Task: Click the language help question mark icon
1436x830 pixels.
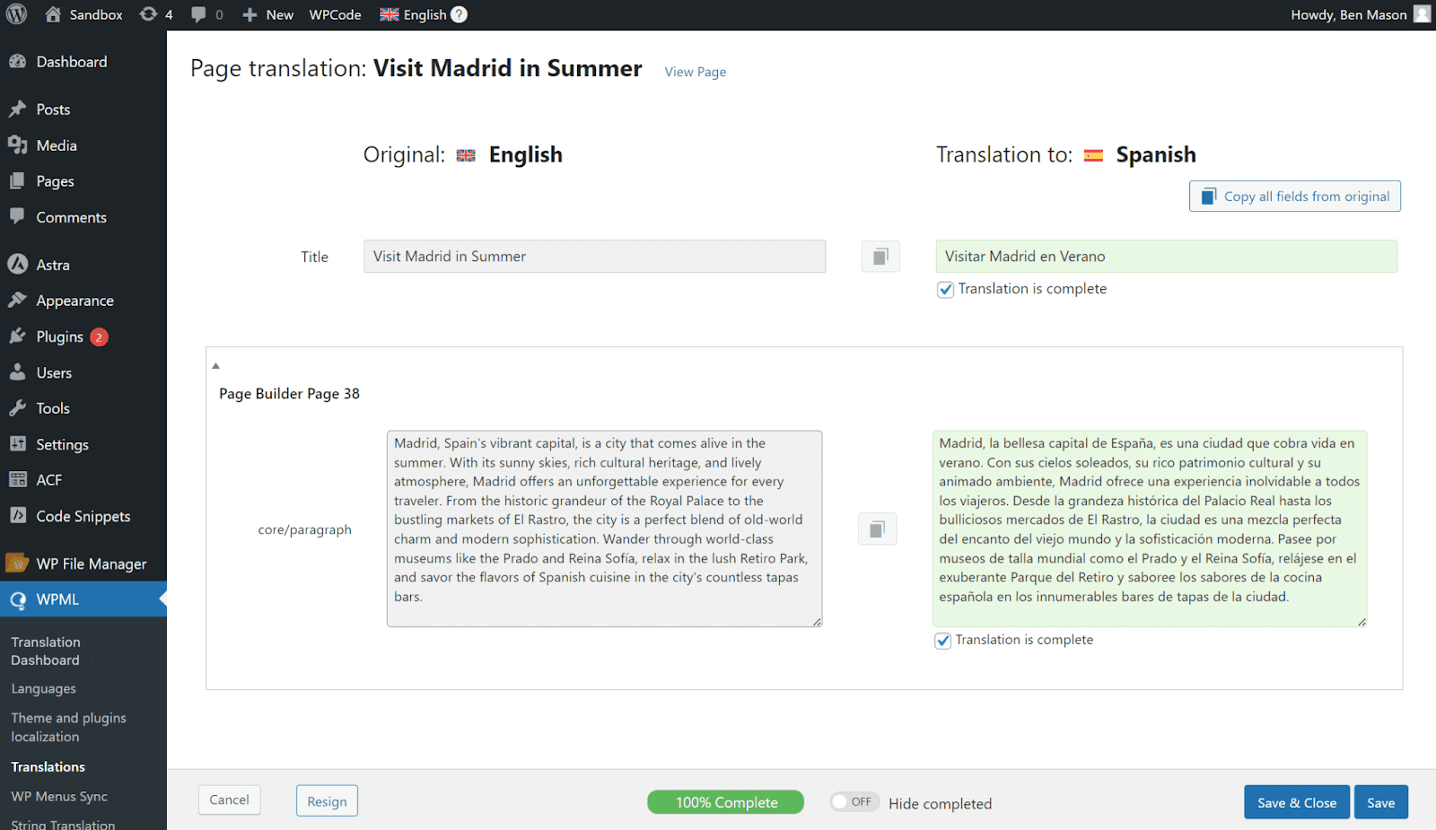Action: tap(459, 14)
